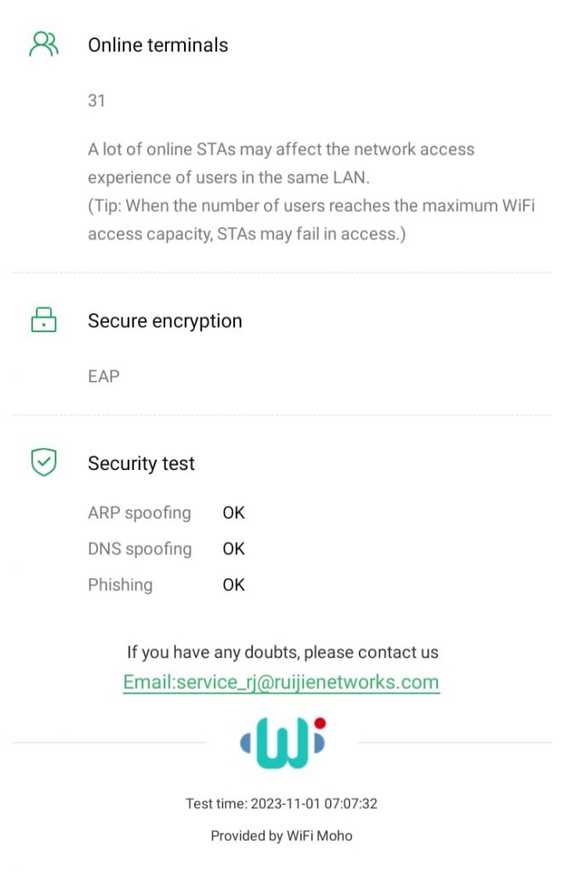
Task: Click the "Provided by WiFi Moho" text
Action: [281, 835]
